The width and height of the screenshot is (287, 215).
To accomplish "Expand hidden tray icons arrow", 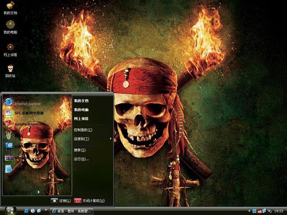I will [249, 211].
